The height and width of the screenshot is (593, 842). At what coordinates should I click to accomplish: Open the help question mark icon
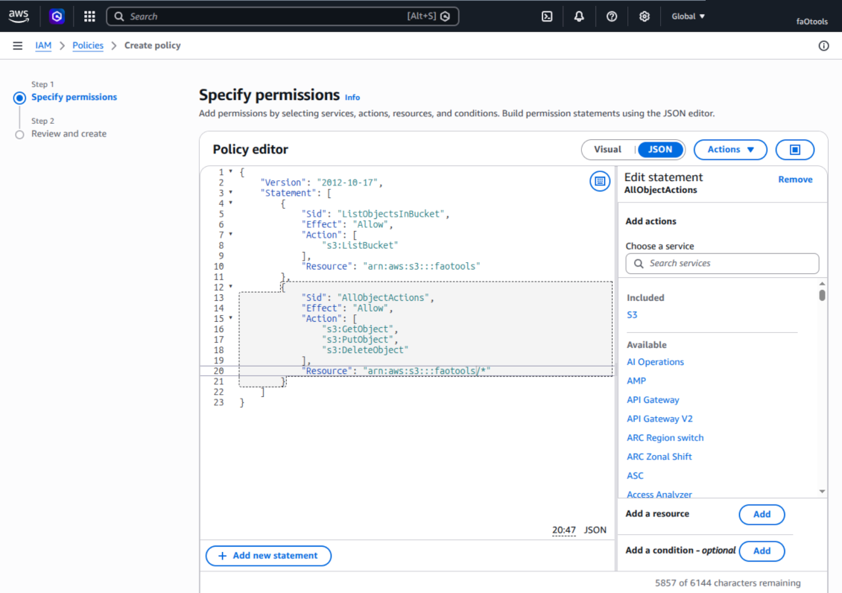[612, 16]
